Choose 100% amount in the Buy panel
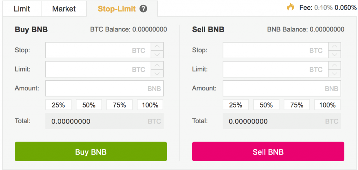 (150, 105)
